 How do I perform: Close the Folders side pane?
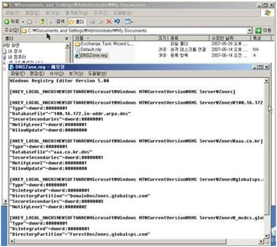click(67, 38)
